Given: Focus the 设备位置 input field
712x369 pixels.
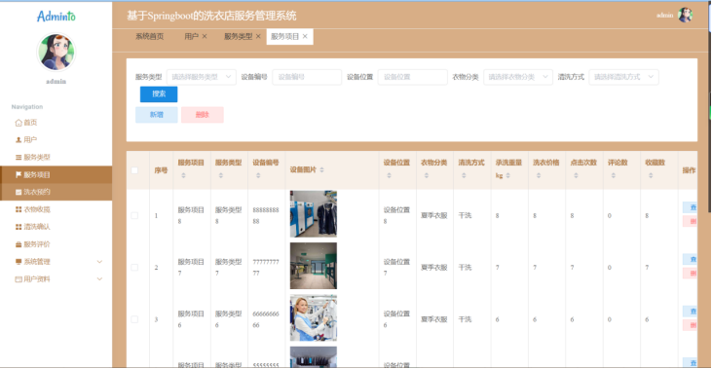Looking at the screenshot, I should [412, 77].
